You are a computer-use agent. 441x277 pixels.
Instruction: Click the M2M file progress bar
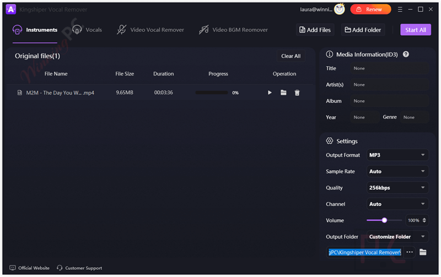[212, 93]
